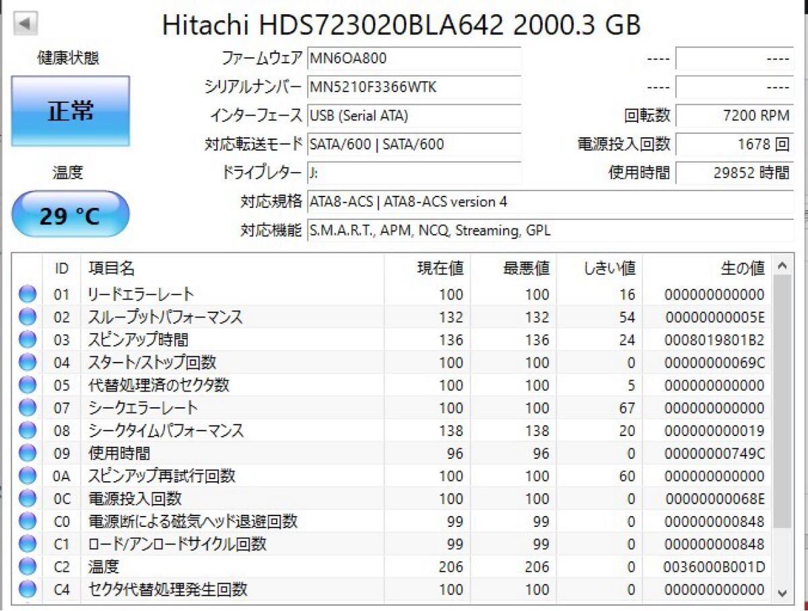Select the ロード/アンロードサイクル回数 row name

click(x=178, y=544)
